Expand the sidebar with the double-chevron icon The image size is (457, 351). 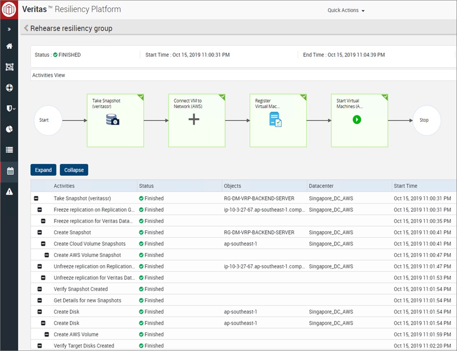coord(9,29)
